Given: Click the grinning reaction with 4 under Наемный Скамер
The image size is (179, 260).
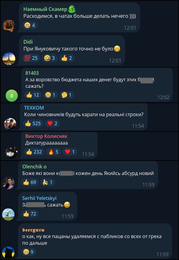Looking at the screenshot, I should click(30, 25).
